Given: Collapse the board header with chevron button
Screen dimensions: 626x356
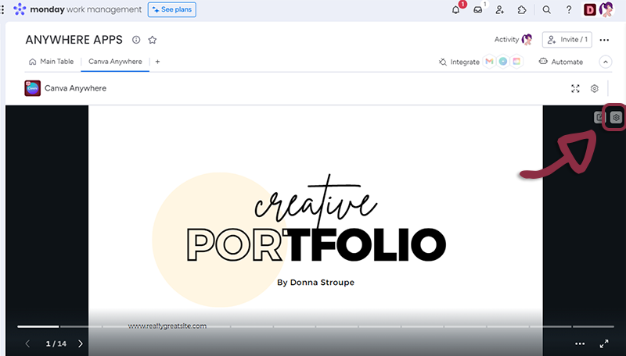Looking at the screenshot, I should (x=605, y=62).
